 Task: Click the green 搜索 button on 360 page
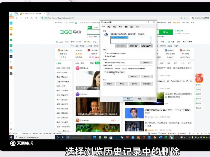point(166,32)
